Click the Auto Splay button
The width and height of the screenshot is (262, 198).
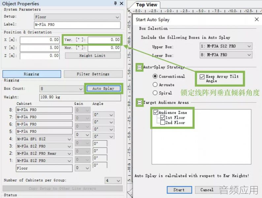(x=103, y=88)
